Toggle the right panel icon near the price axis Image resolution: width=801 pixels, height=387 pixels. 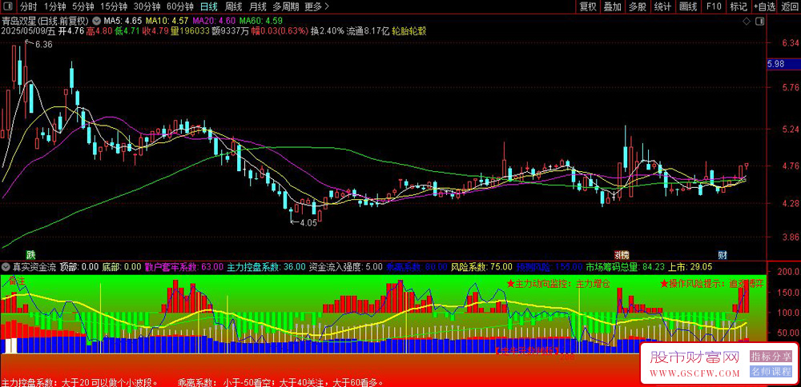click(760, 21)
